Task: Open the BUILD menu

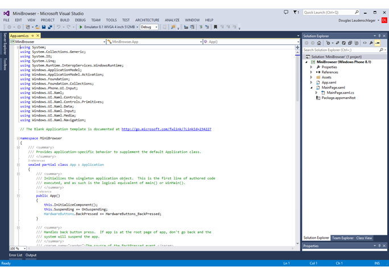Action: (65, 20)
